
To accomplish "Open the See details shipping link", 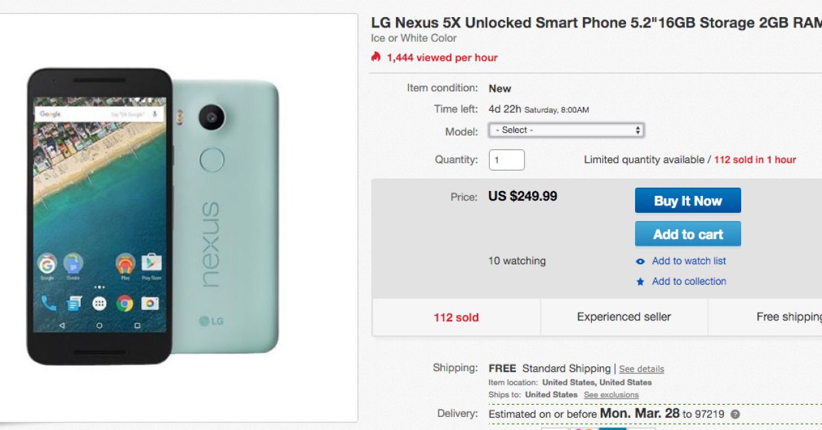I will coord(641,369).
